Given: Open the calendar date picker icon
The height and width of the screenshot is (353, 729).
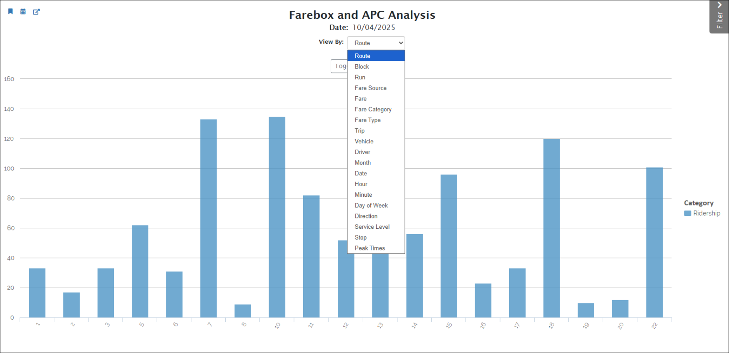Looking at the screenshot, I should pyautogui.click(x=23, y=12).
